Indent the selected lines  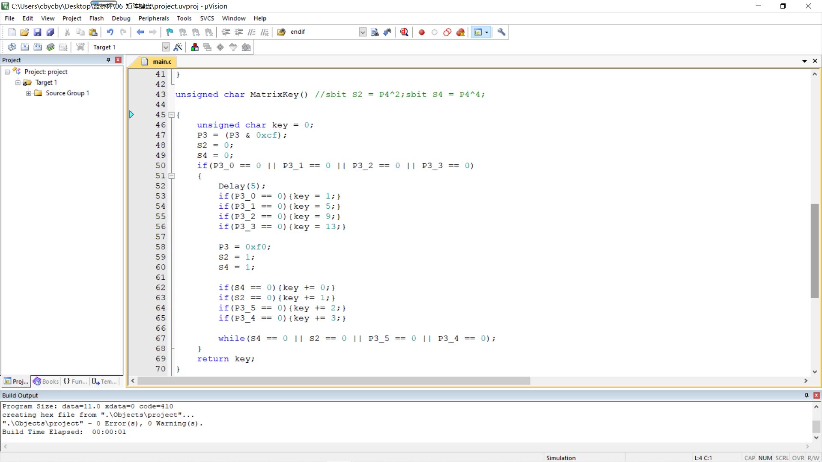click(226, 32)
